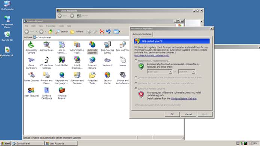Viewport: 260px width, 146px height.
Task: Open the Favorites menu
Action: [x=51, y=26]
